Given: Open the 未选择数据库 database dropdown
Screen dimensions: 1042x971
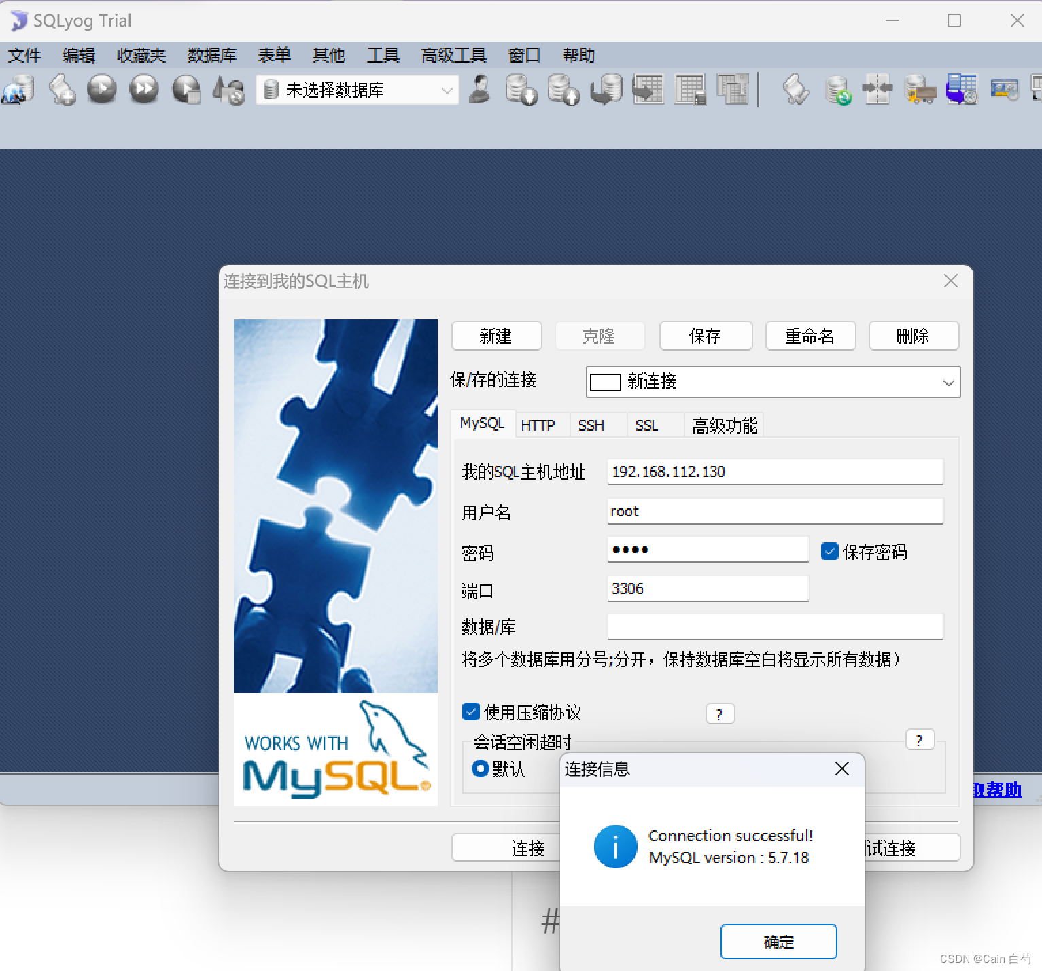Looking at the screenshot, I should point(358,90).
